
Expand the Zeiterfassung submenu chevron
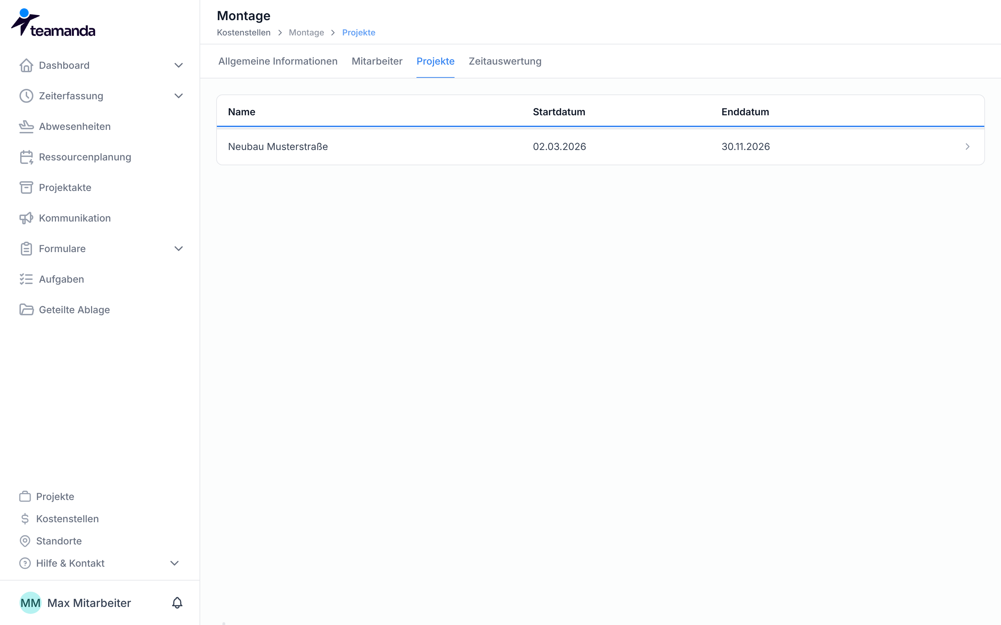coord(179,96)
